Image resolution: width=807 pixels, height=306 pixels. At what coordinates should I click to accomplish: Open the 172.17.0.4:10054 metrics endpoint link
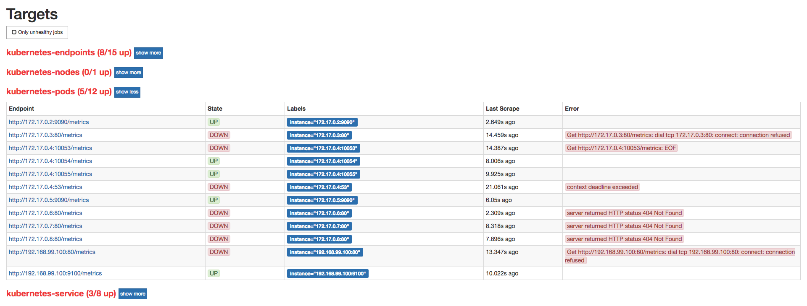coord(50,161)
